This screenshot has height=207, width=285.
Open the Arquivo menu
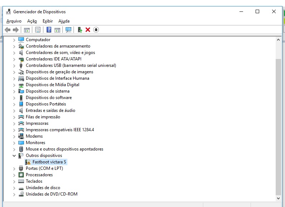(x=14, y=21)
